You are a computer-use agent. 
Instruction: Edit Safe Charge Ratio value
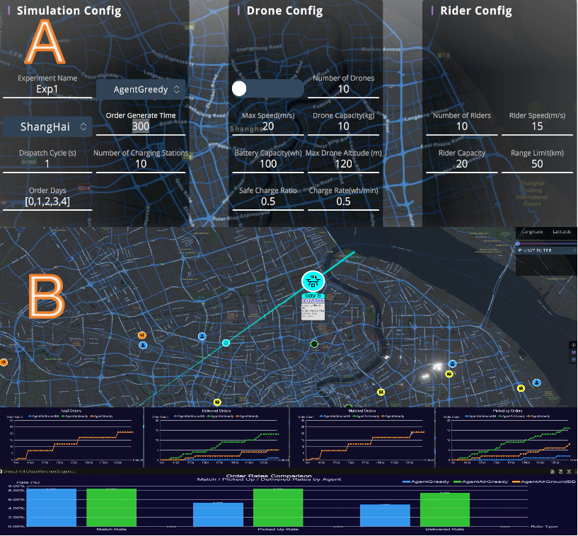coord(268,202)
